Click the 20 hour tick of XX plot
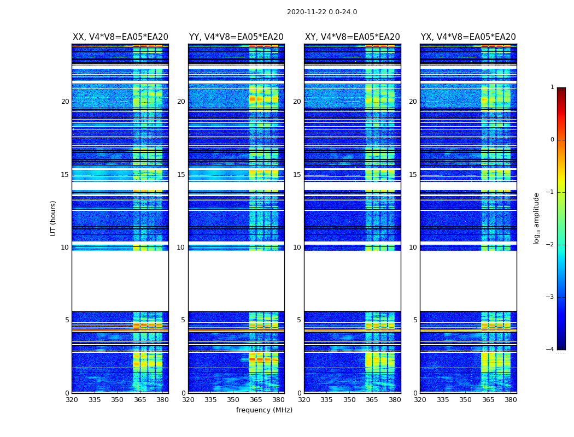 (x=65, y=101)
